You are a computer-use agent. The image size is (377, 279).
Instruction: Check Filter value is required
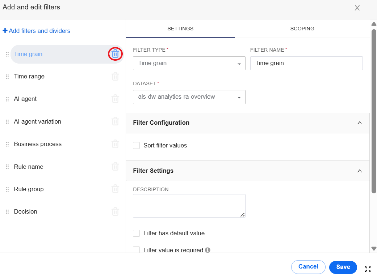(x=136, y=249)
